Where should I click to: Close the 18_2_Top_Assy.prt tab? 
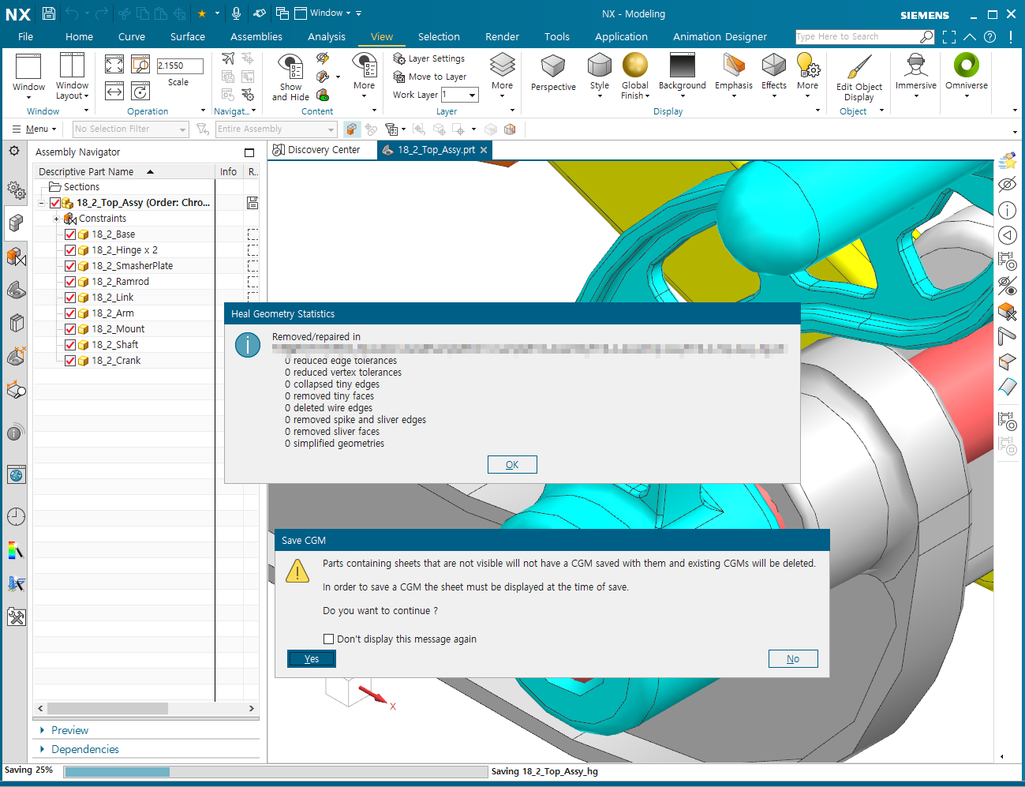click(484, 150)
